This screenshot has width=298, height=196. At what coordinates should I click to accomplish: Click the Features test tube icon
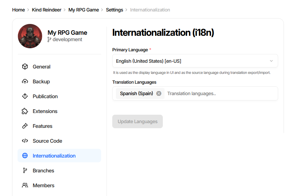click(25, 126)
